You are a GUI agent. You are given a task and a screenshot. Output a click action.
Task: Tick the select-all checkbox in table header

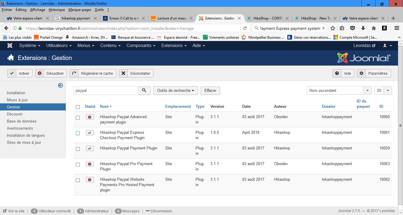click(78, 107)
